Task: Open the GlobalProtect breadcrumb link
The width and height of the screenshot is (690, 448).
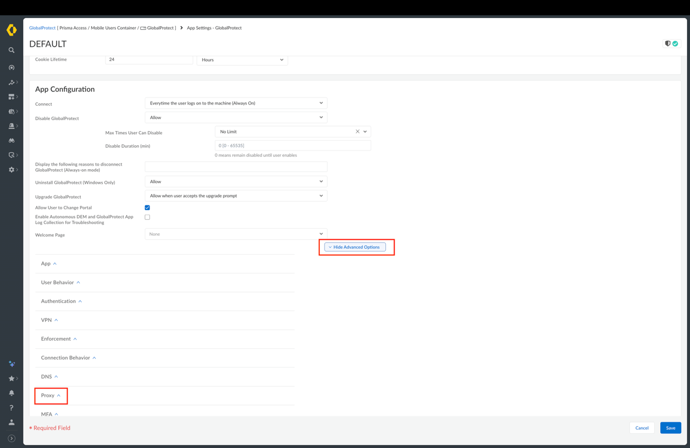Action: click(x=42, y=27)
